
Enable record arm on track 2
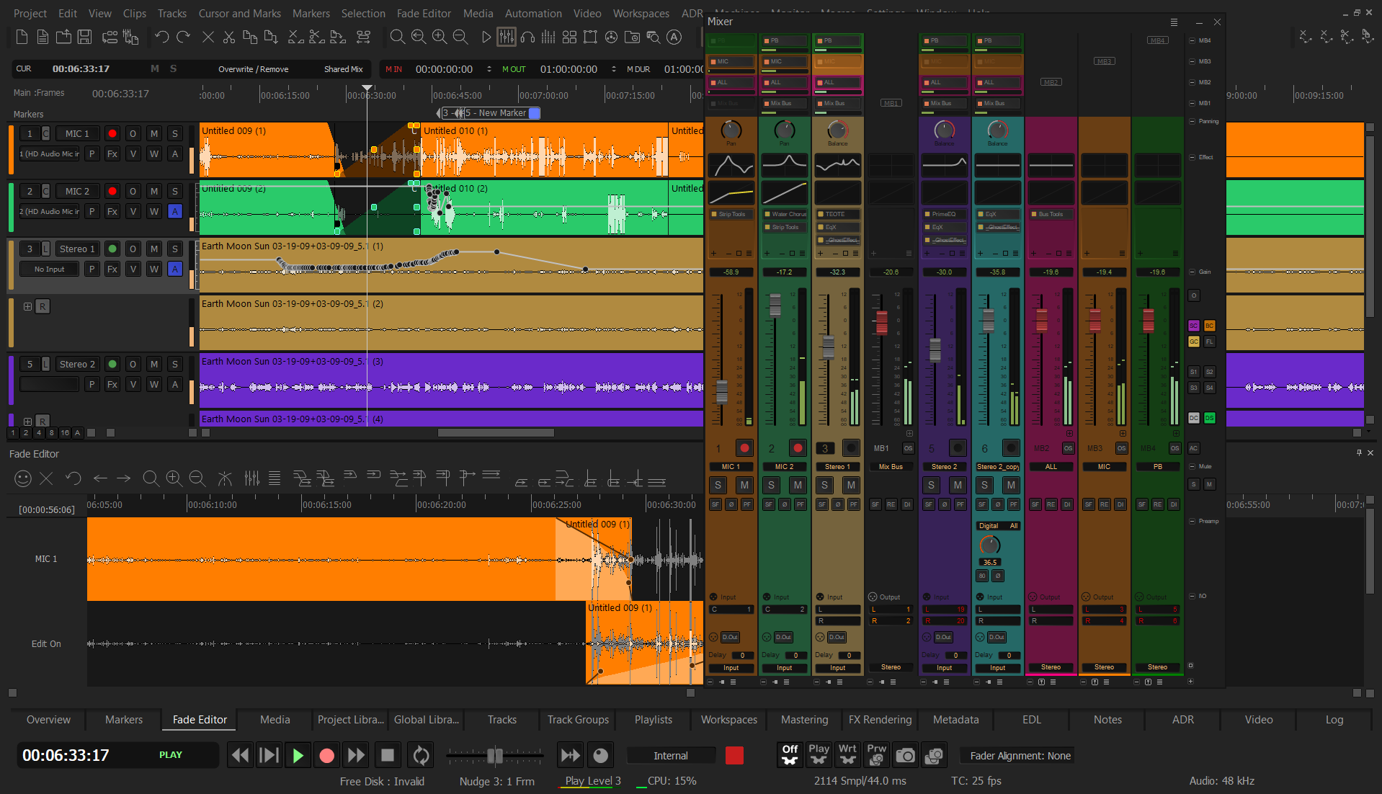coord(112,191)
